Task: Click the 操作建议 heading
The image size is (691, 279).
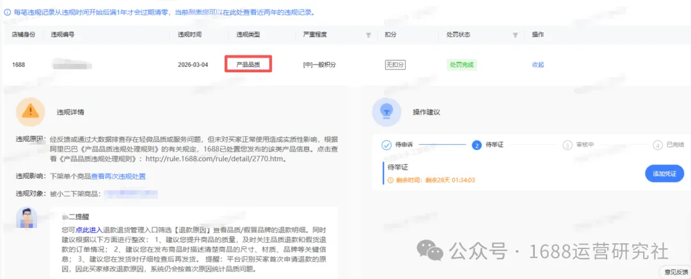Action: pos(426,112)
